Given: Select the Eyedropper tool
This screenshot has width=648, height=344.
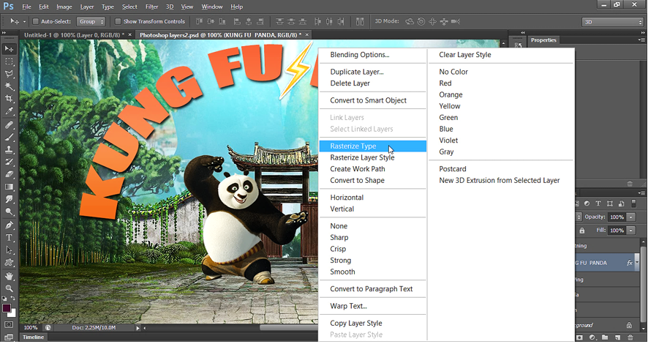Looking at the screenshot, I should coord(9,111).
